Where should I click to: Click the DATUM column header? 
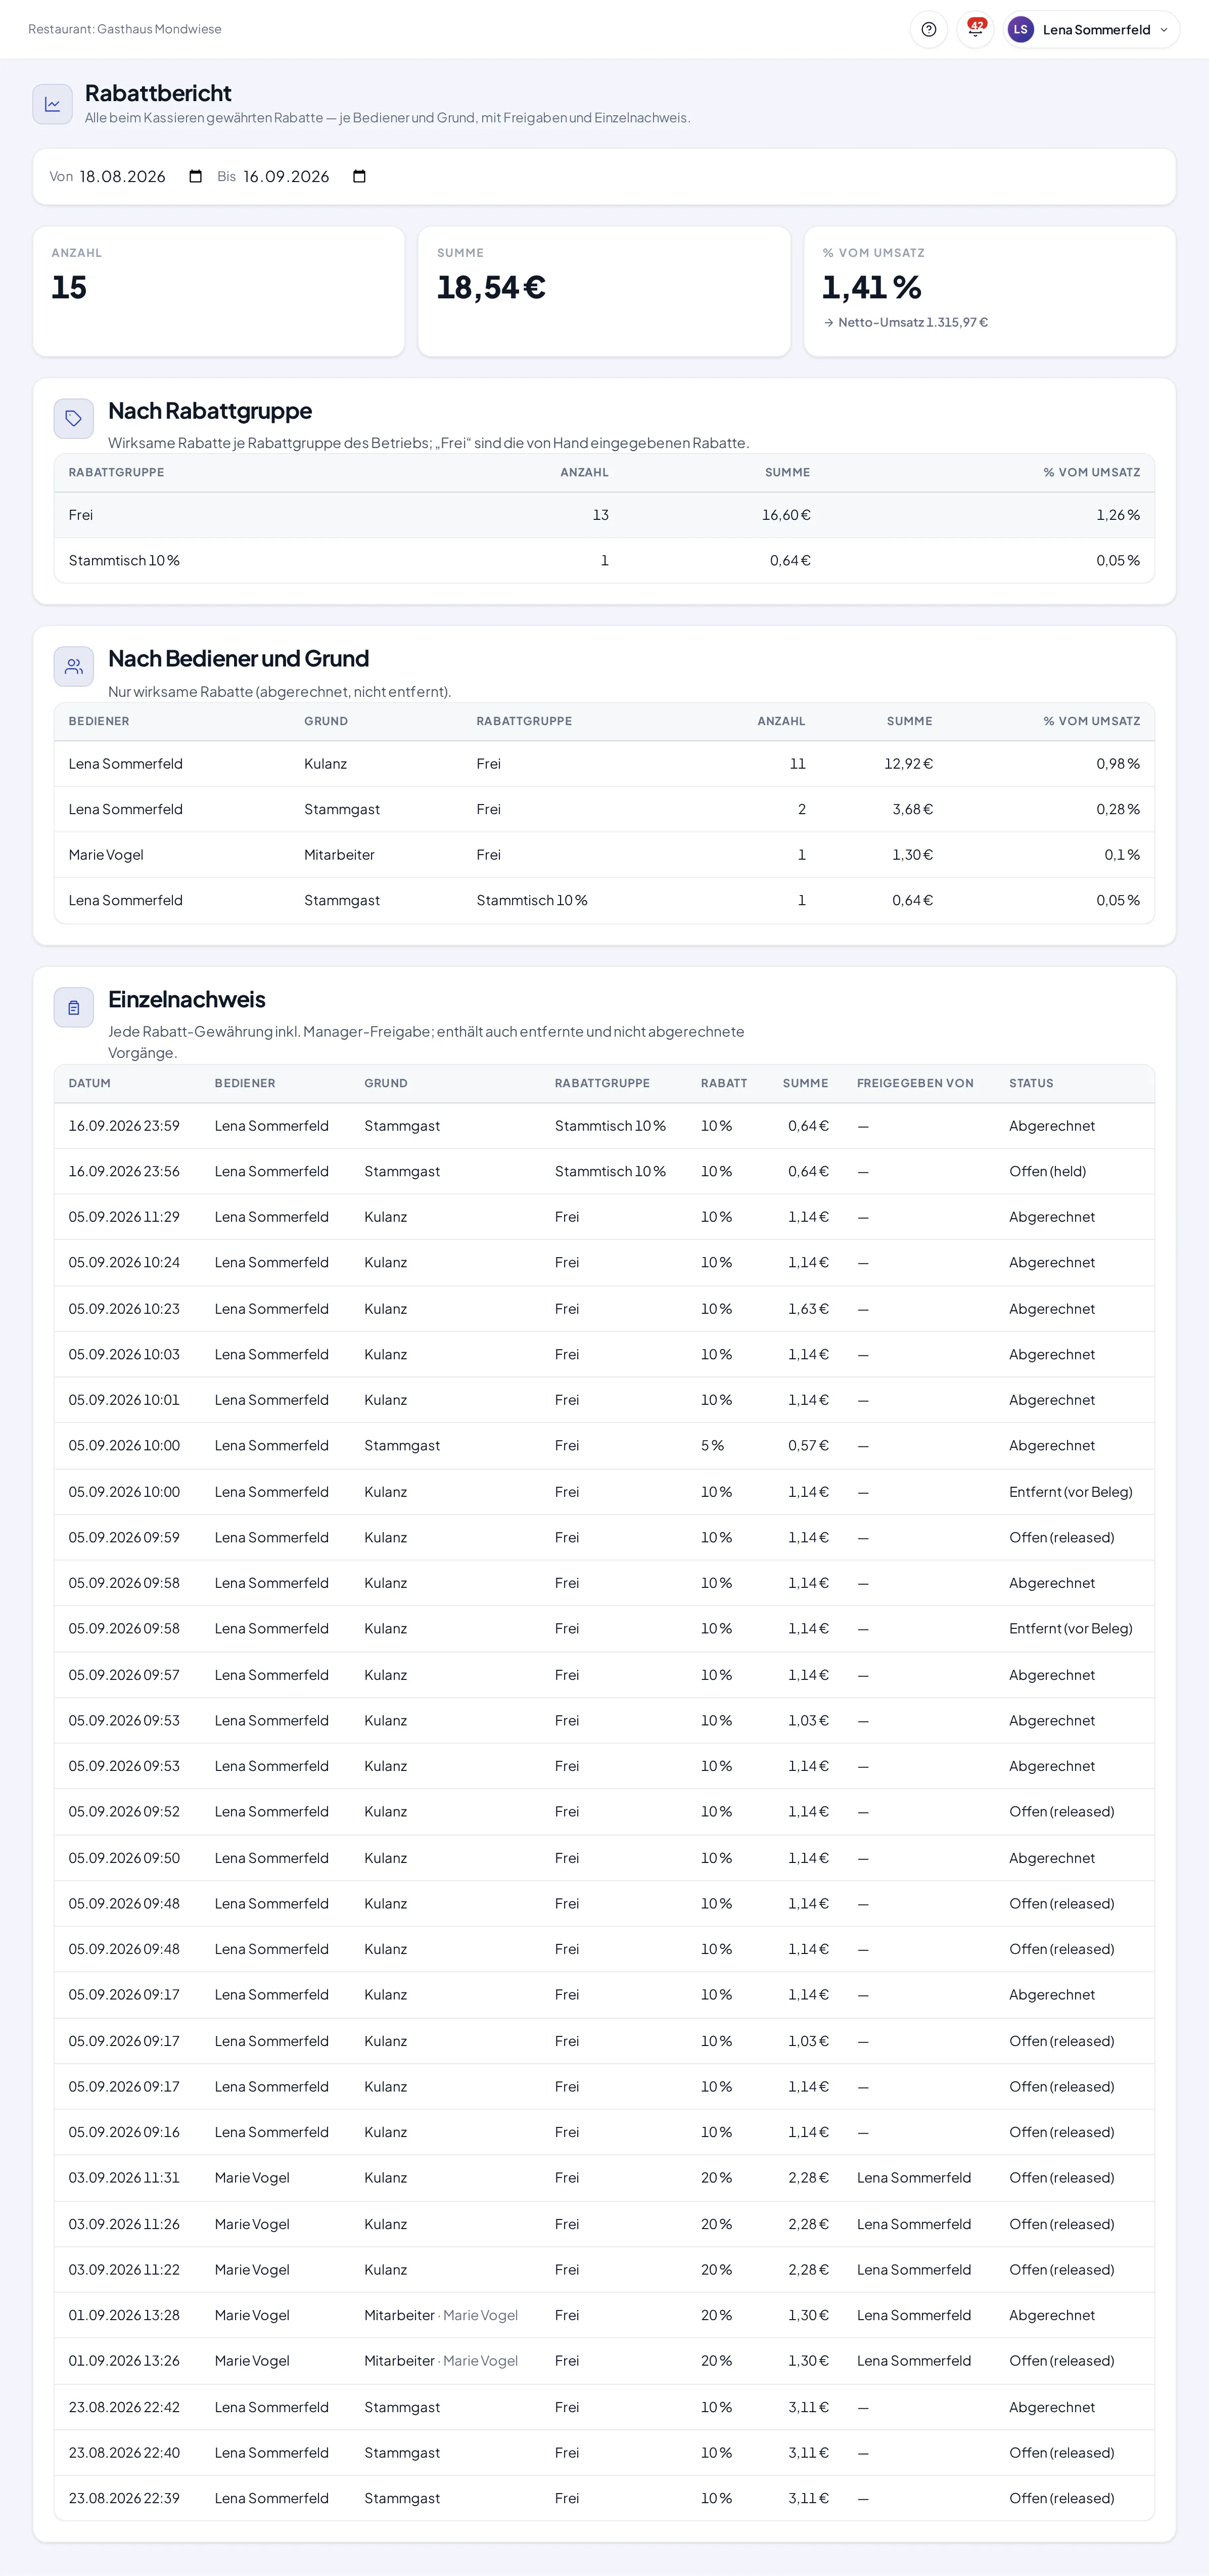(x=89, y=1083)
